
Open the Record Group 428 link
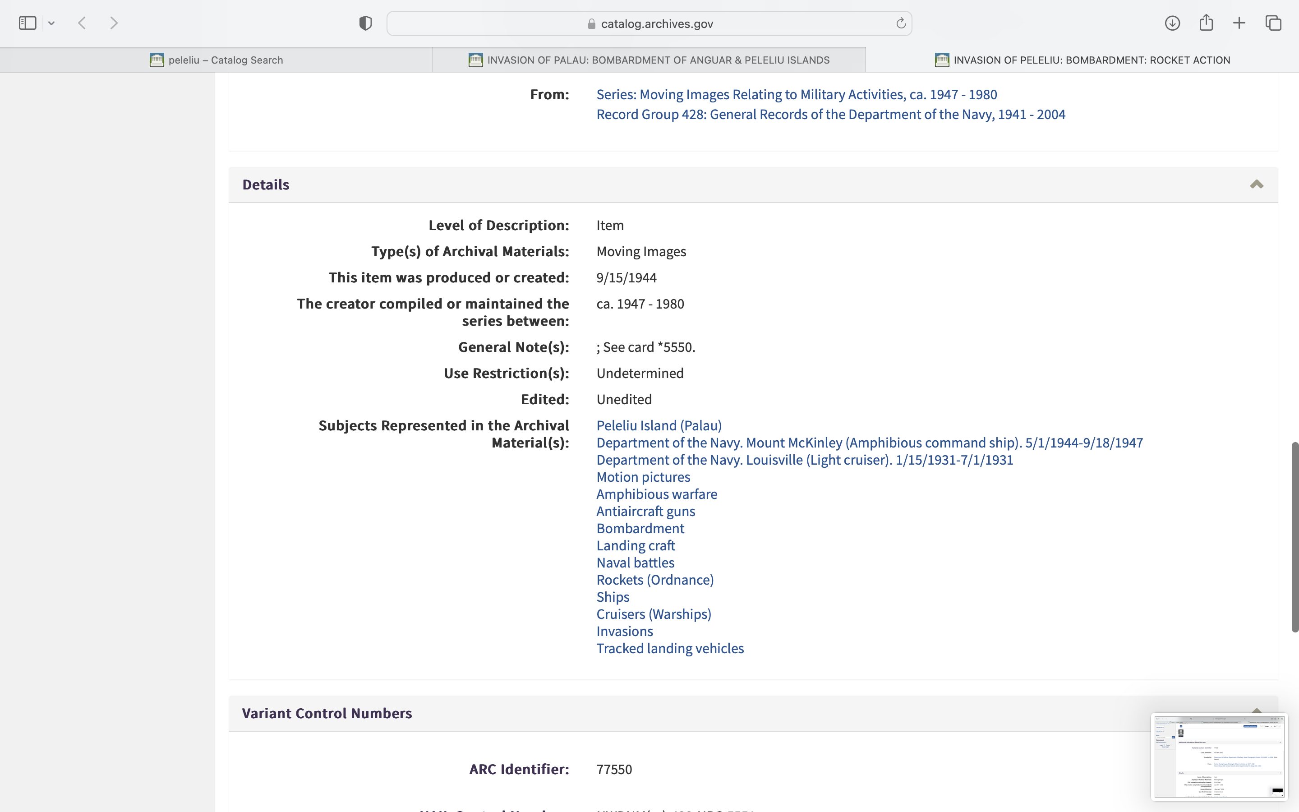point(830,115)
